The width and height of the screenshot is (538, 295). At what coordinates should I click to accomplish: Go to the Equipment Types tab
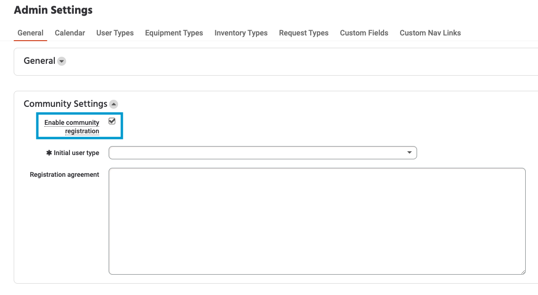pyautogui.click(x=174, y=33)
